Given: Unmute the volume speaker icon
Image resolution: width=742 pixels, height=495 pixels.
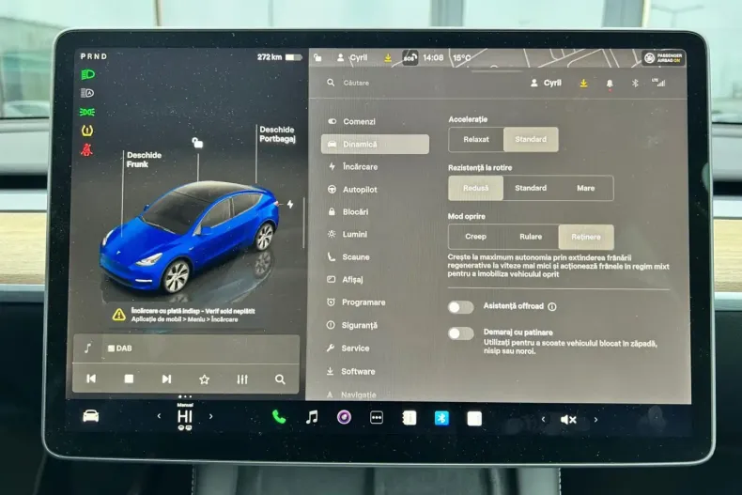Looking at the screenshot, I should [568, 419].
